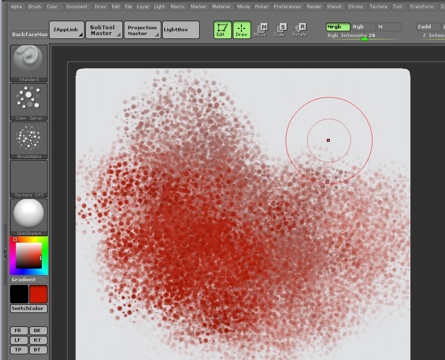
Task: Enable Mrgb painting mode
Action: [337, 27]
